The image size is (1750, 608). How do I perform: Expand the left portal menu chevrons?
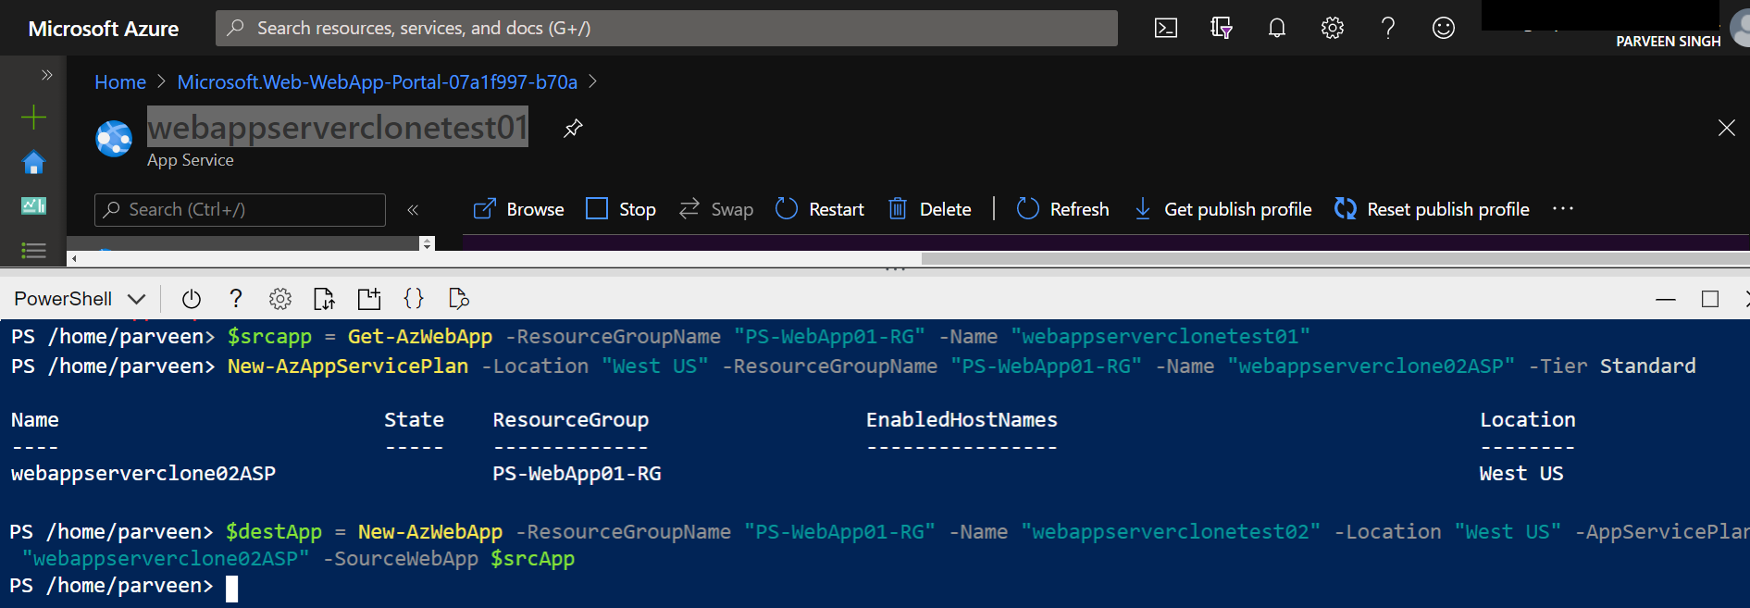point(46,75)
